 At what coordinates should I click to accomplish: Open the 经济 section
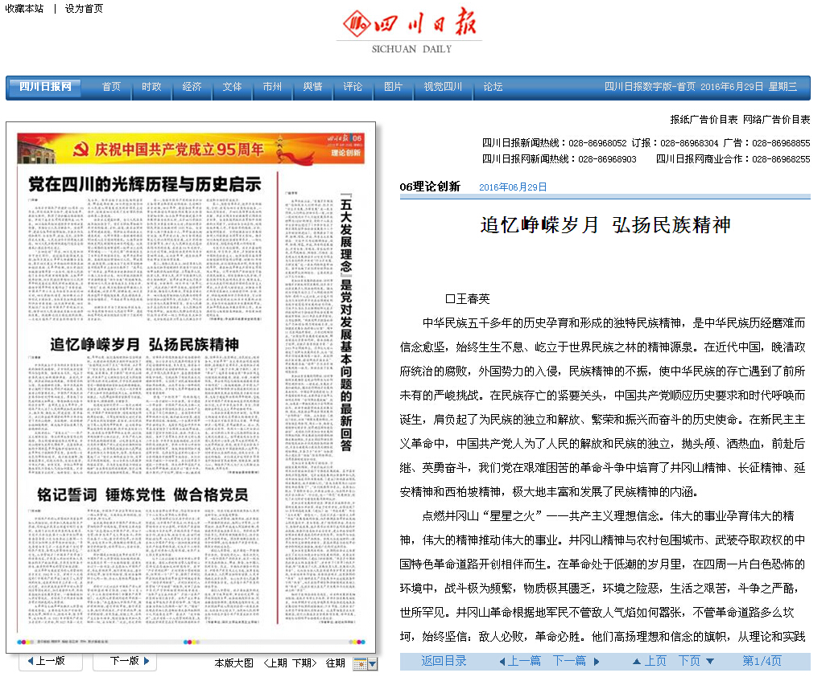point(192,87)
